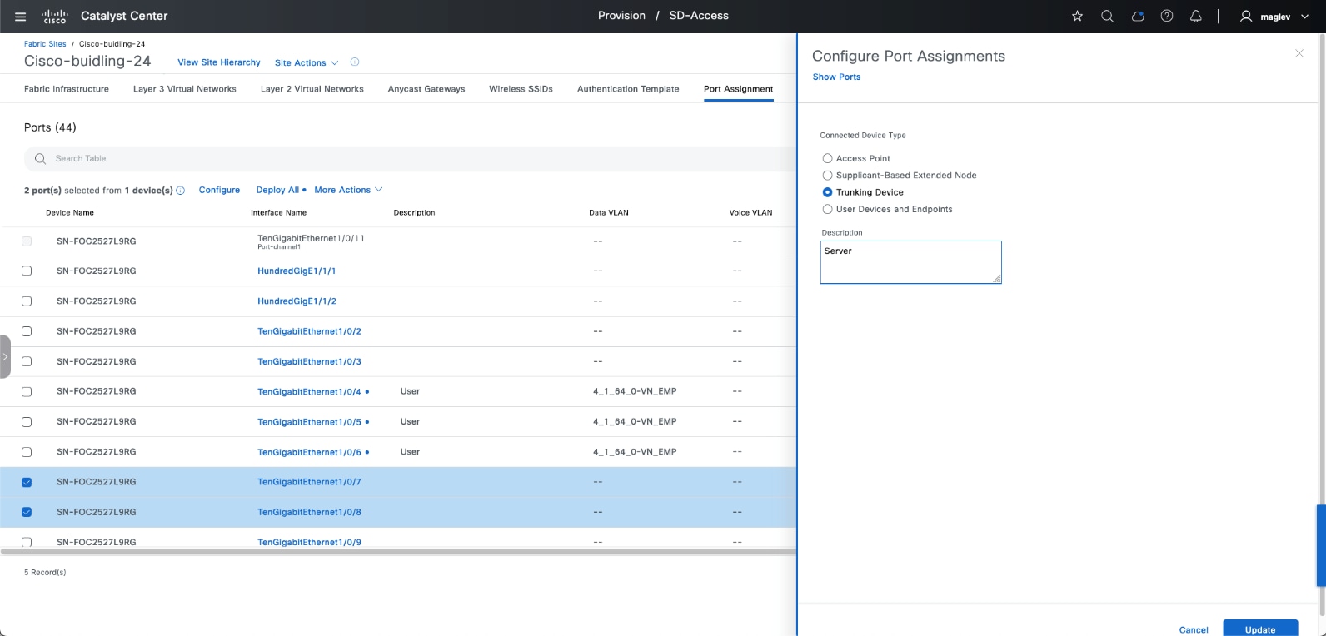Switch to the Anycast Gateways tab
Image resolution: width=1326 pixels, height=636 pixels.
tap(426, 89)
